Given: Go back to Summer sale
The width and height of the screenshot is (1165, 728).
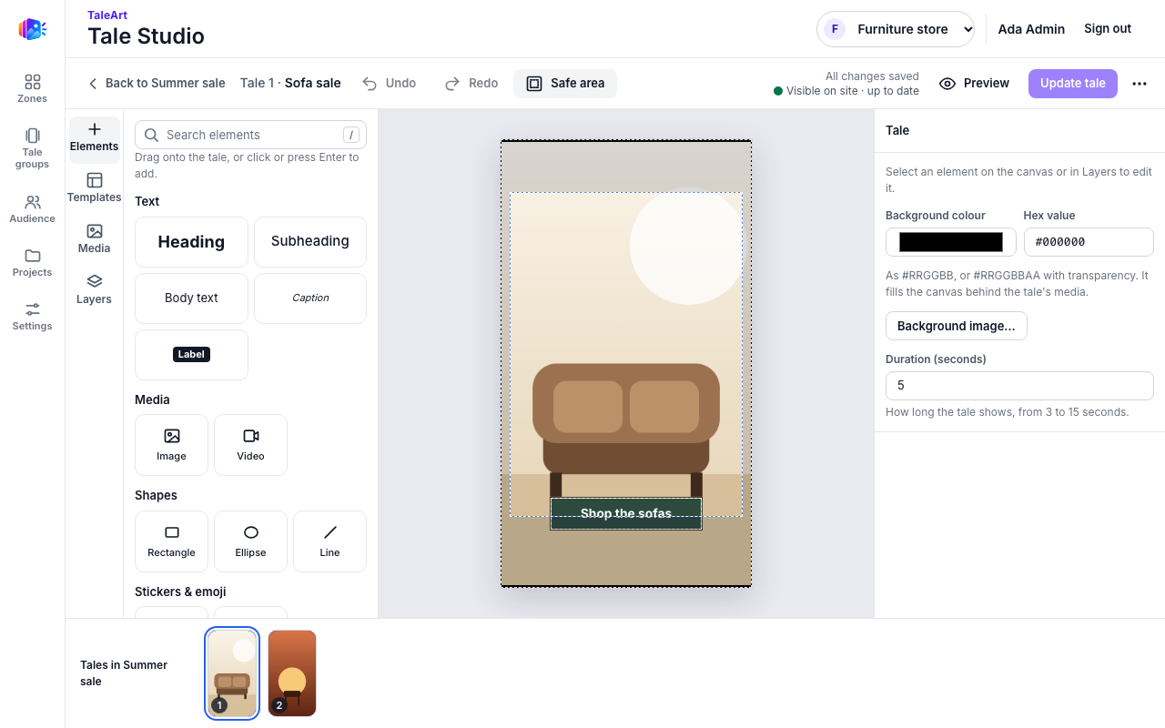Looking at the screenshot, I should point(157,83).
